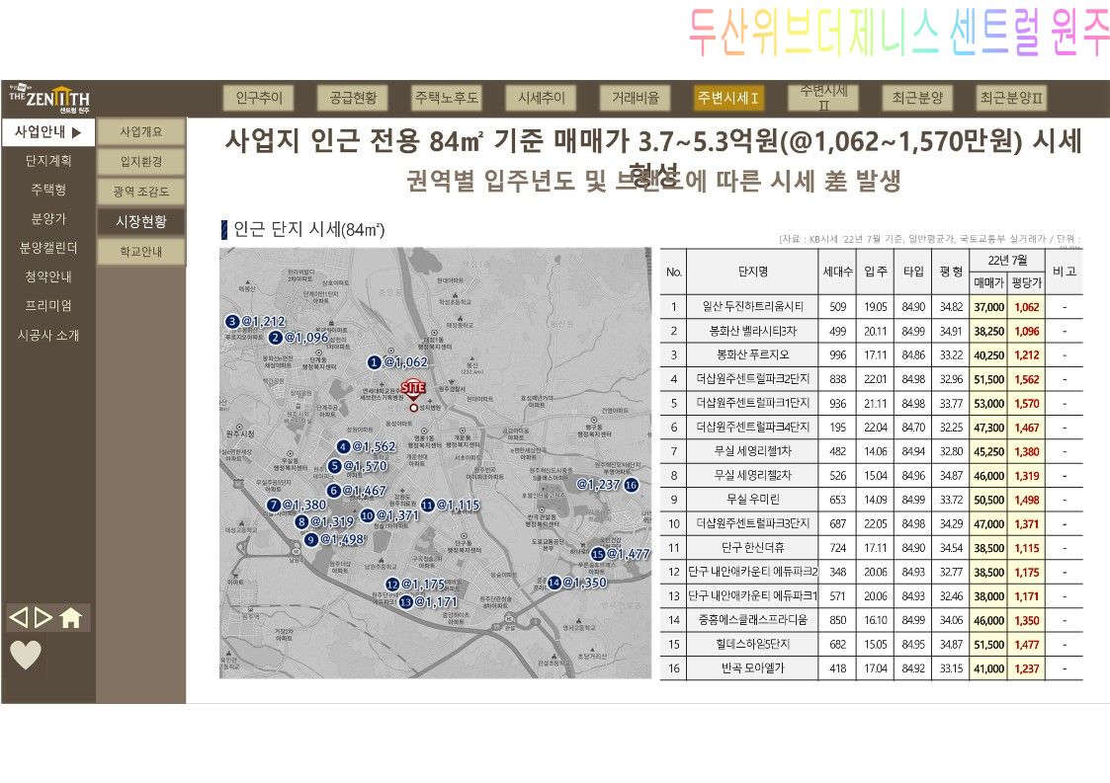This screenshot has width=1110, height=783.
Task: Open 프리미엄 in the sidebar
Action: tap(48, 305)
